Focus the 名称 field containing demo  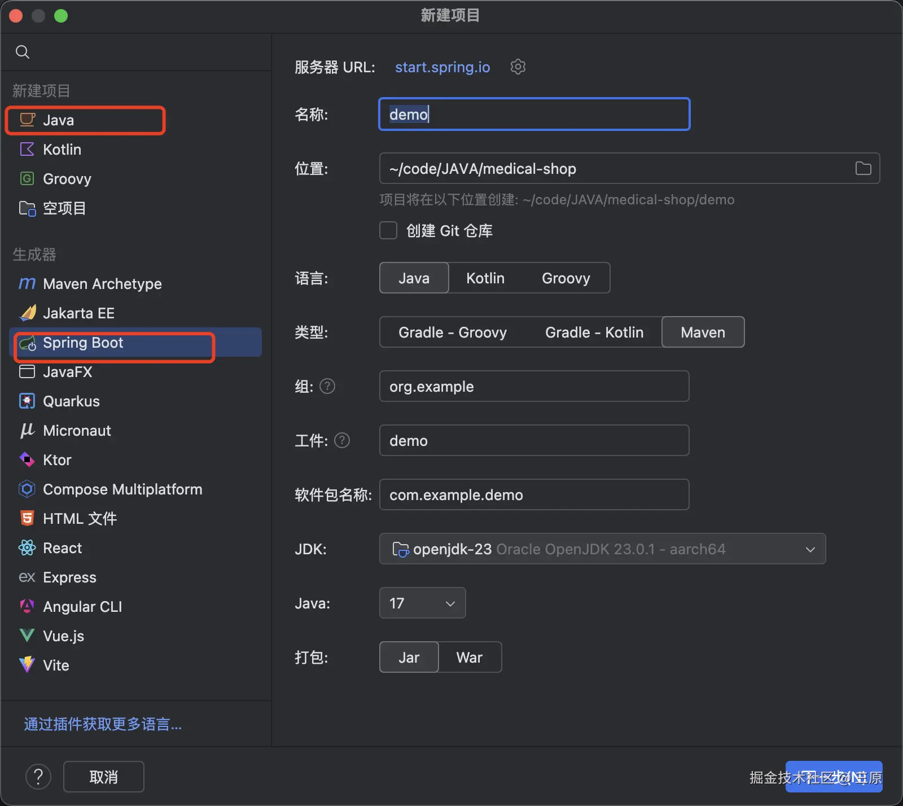pos(534,114)
